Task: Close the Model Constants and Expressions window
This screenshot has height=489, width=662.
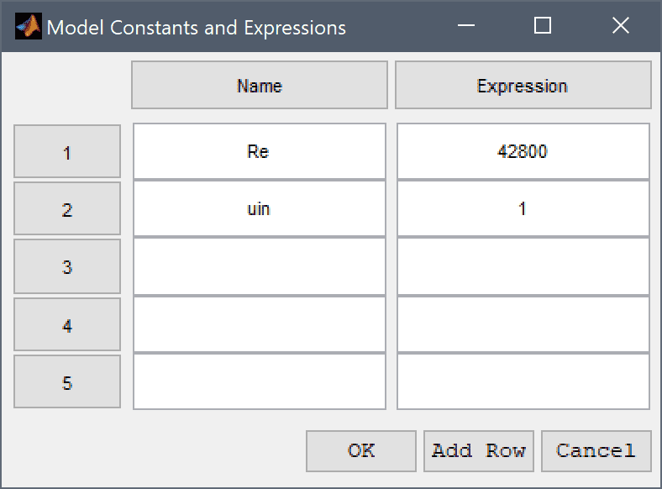Action: click(x=621, y=26)
